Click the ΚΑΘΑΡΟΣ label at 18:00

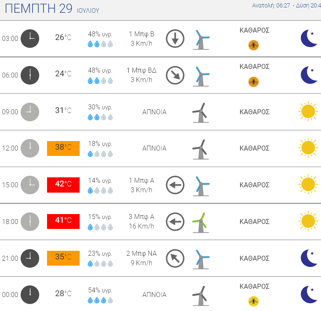coord(255,221)
